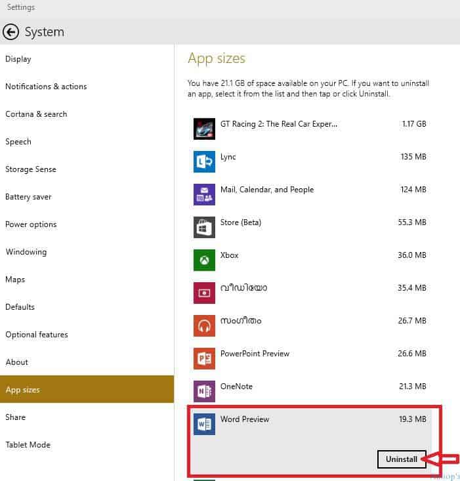Click the orange headphones music app icon
The height and width of the screenshot is (481, 460).
pyautogui.click(x=204, y=325)
